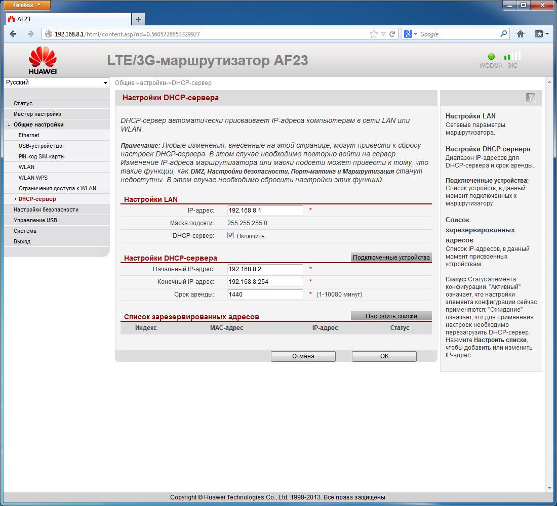Open Управление USB menu
The width and height of the screenshot is (557, 506).
coord(57,221)
